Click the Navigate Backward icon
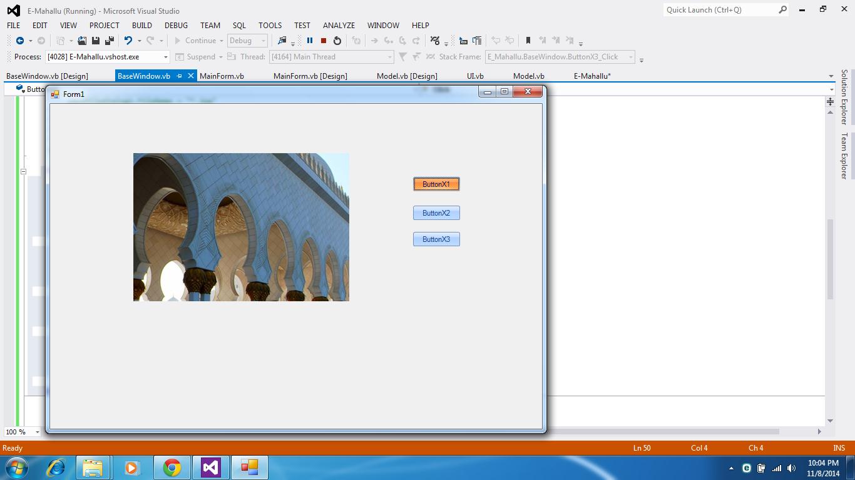855x480 pixels. pos(20,41)
